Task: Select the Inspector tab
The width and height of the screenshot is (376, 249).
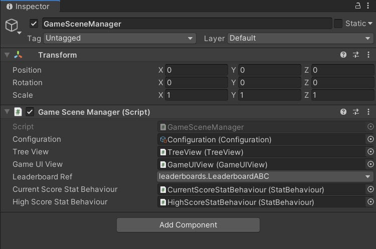Action: [x=29, y=7]
